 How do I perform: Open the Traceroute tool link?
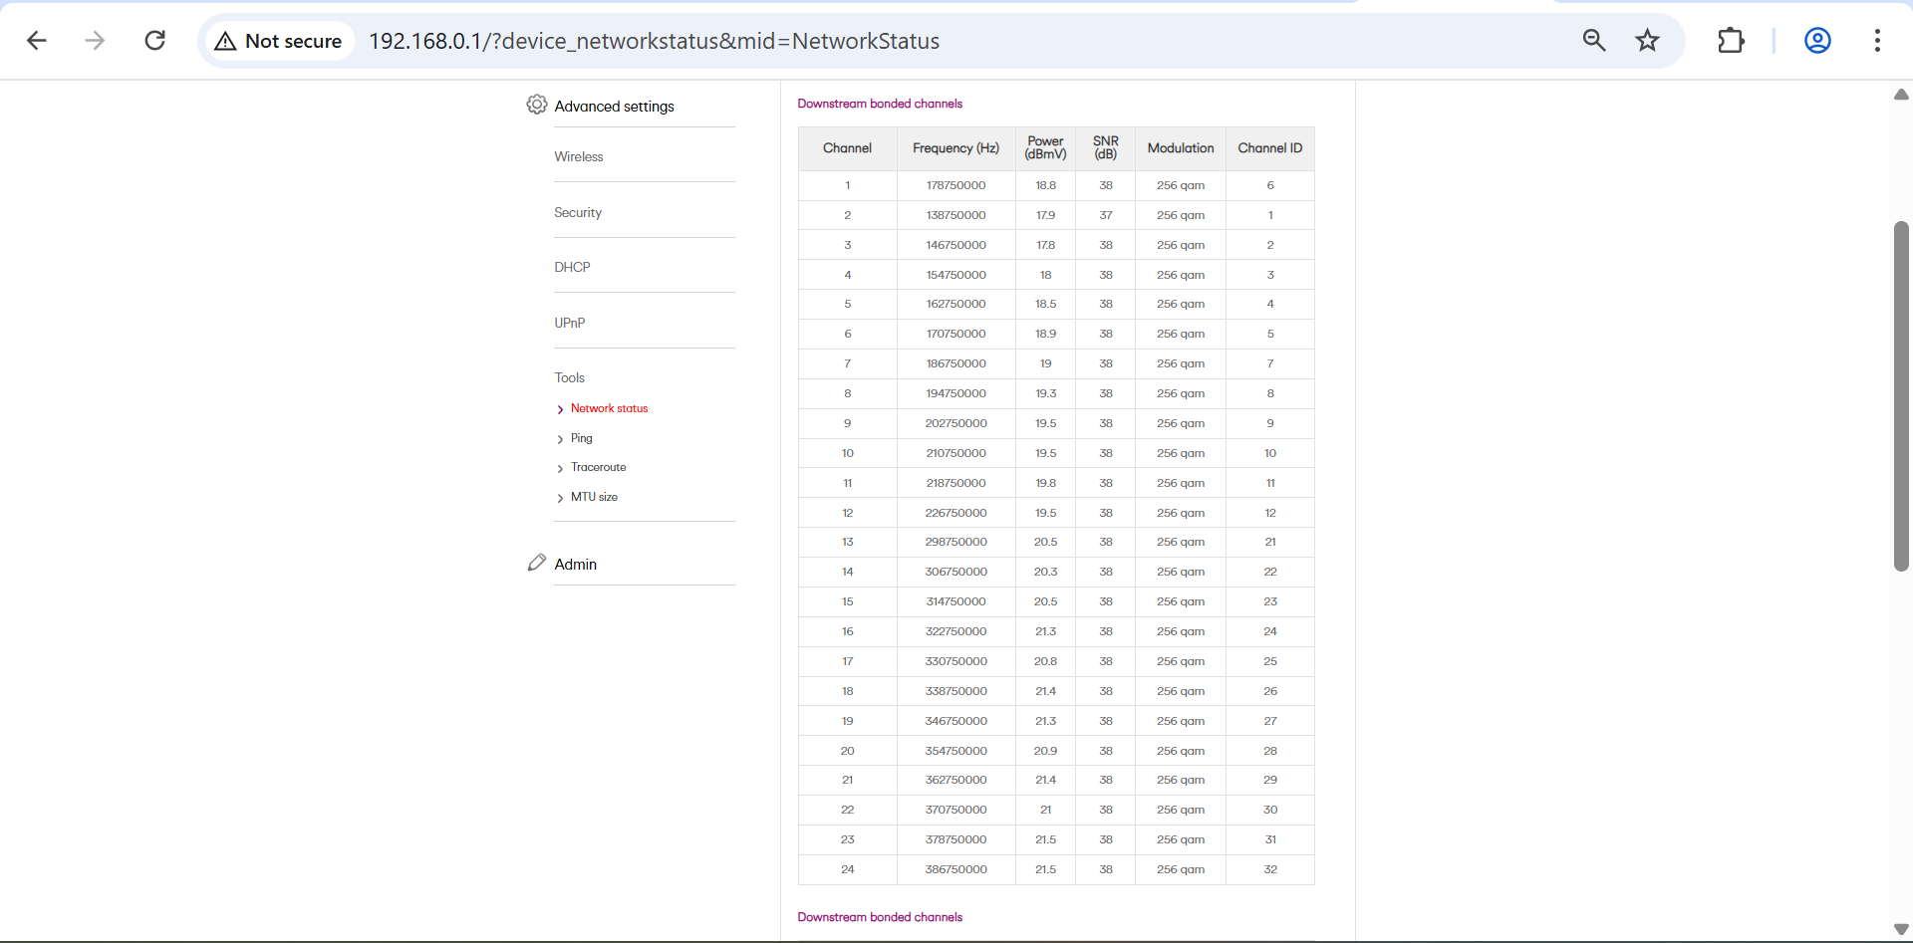(598, 468)
